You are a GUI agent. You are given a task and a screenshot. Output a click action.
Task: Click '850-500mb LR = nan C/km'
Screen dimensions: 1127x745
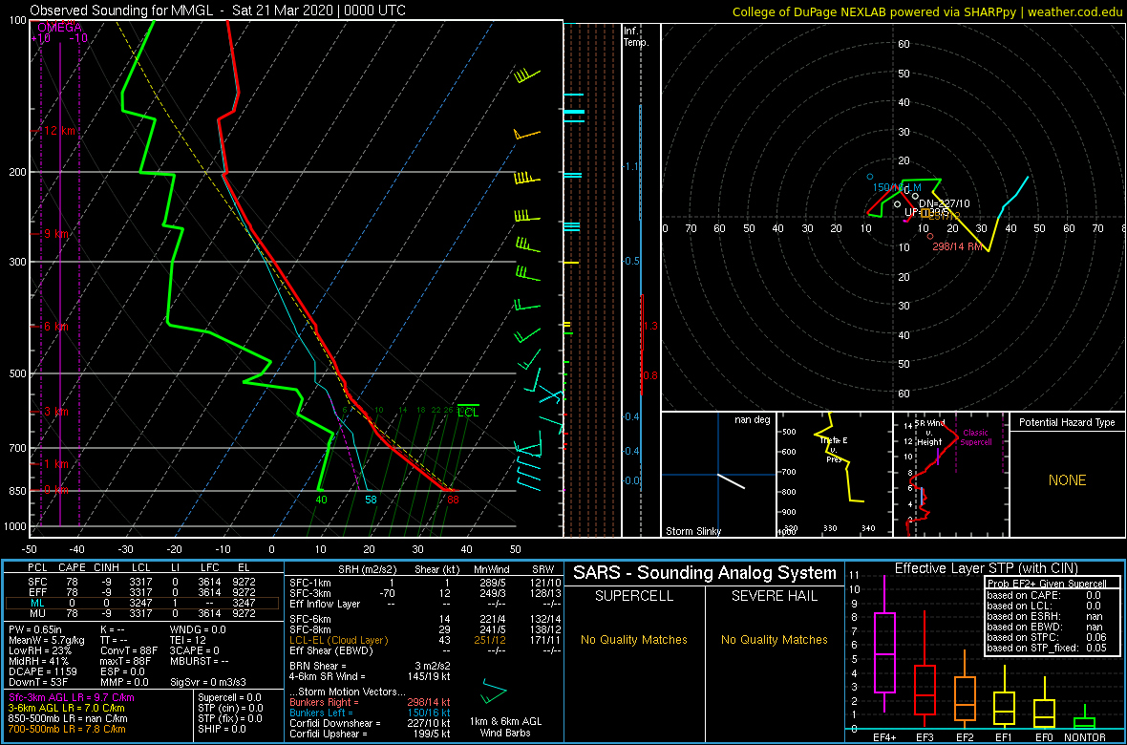pos(68,718)
